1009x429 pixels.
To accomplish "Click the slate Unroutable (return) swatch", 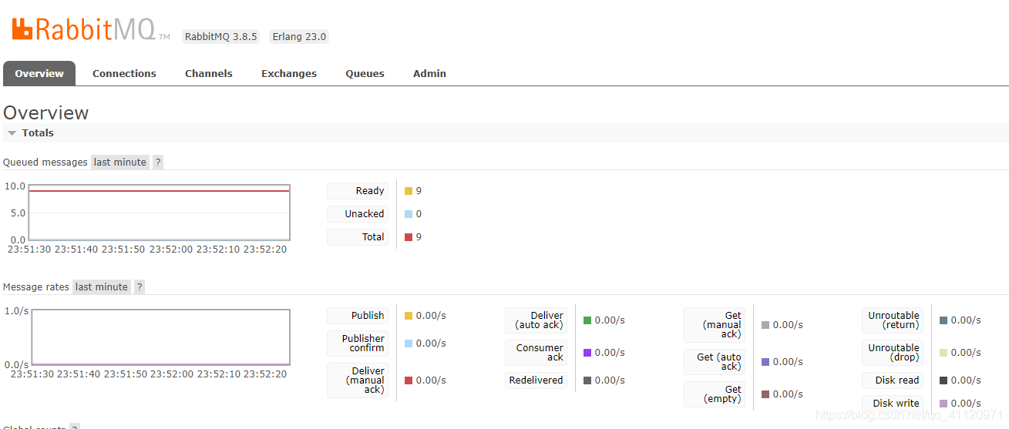I will (x=943, y=320).
